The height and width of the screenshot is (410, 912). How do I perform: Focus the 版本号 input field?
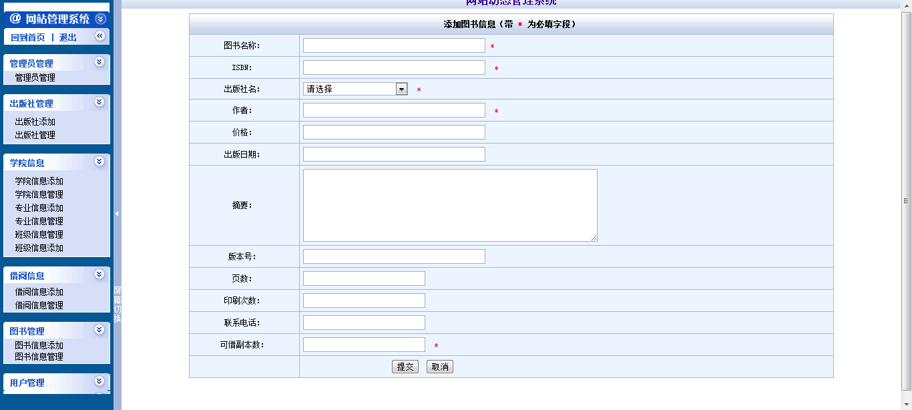(394, 256)
